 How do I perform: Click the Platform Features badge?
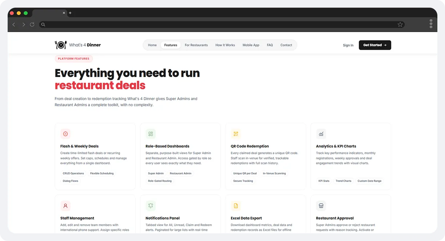pyautogui.click(x=74, y=59)
